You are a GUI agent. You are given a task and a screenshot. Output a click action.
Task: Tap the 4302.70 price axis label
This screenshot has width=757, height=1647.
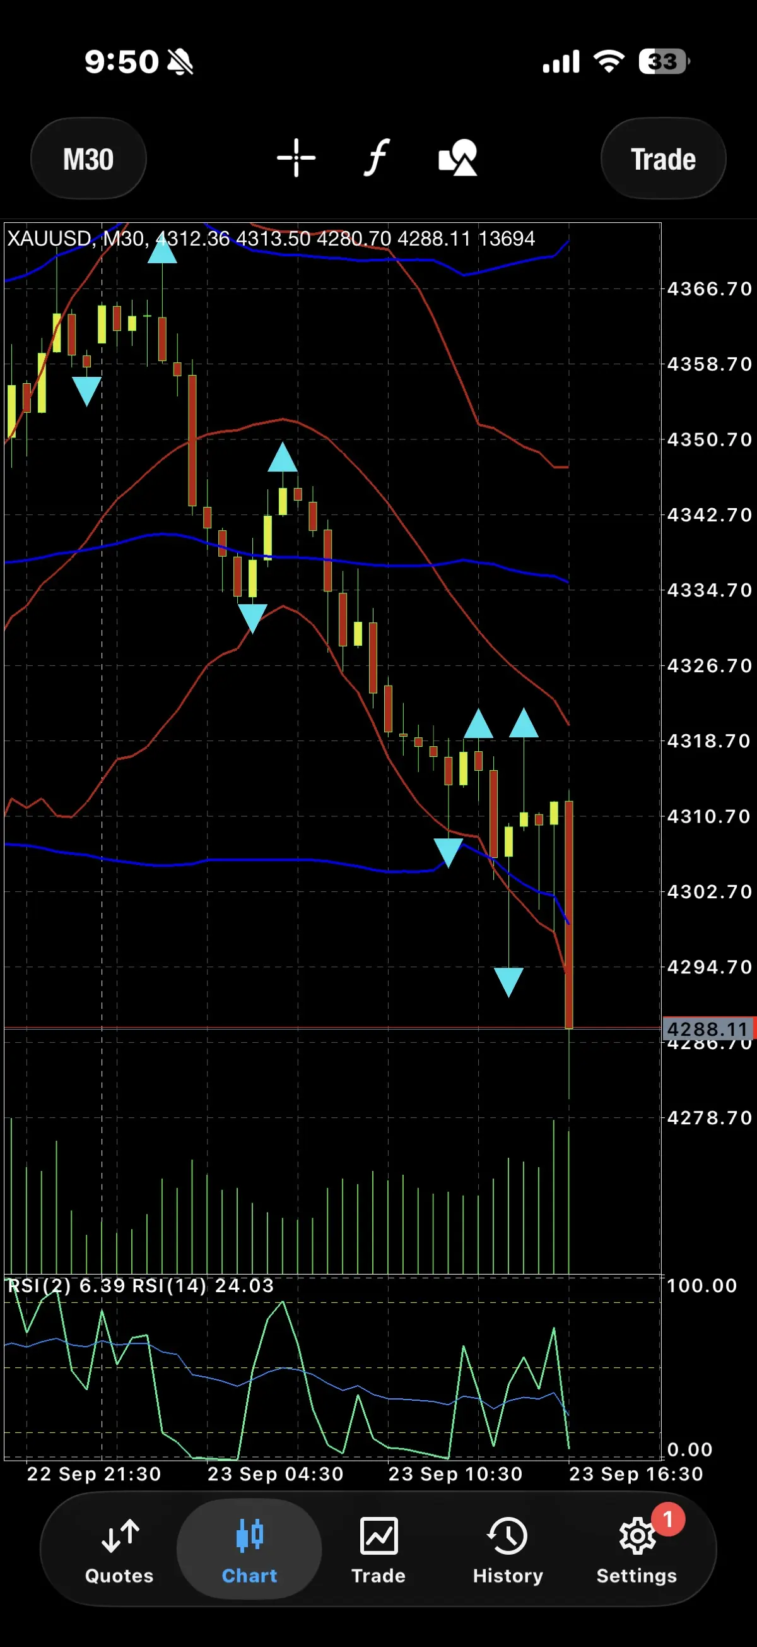pyautogui.click(x=710, y=891)
